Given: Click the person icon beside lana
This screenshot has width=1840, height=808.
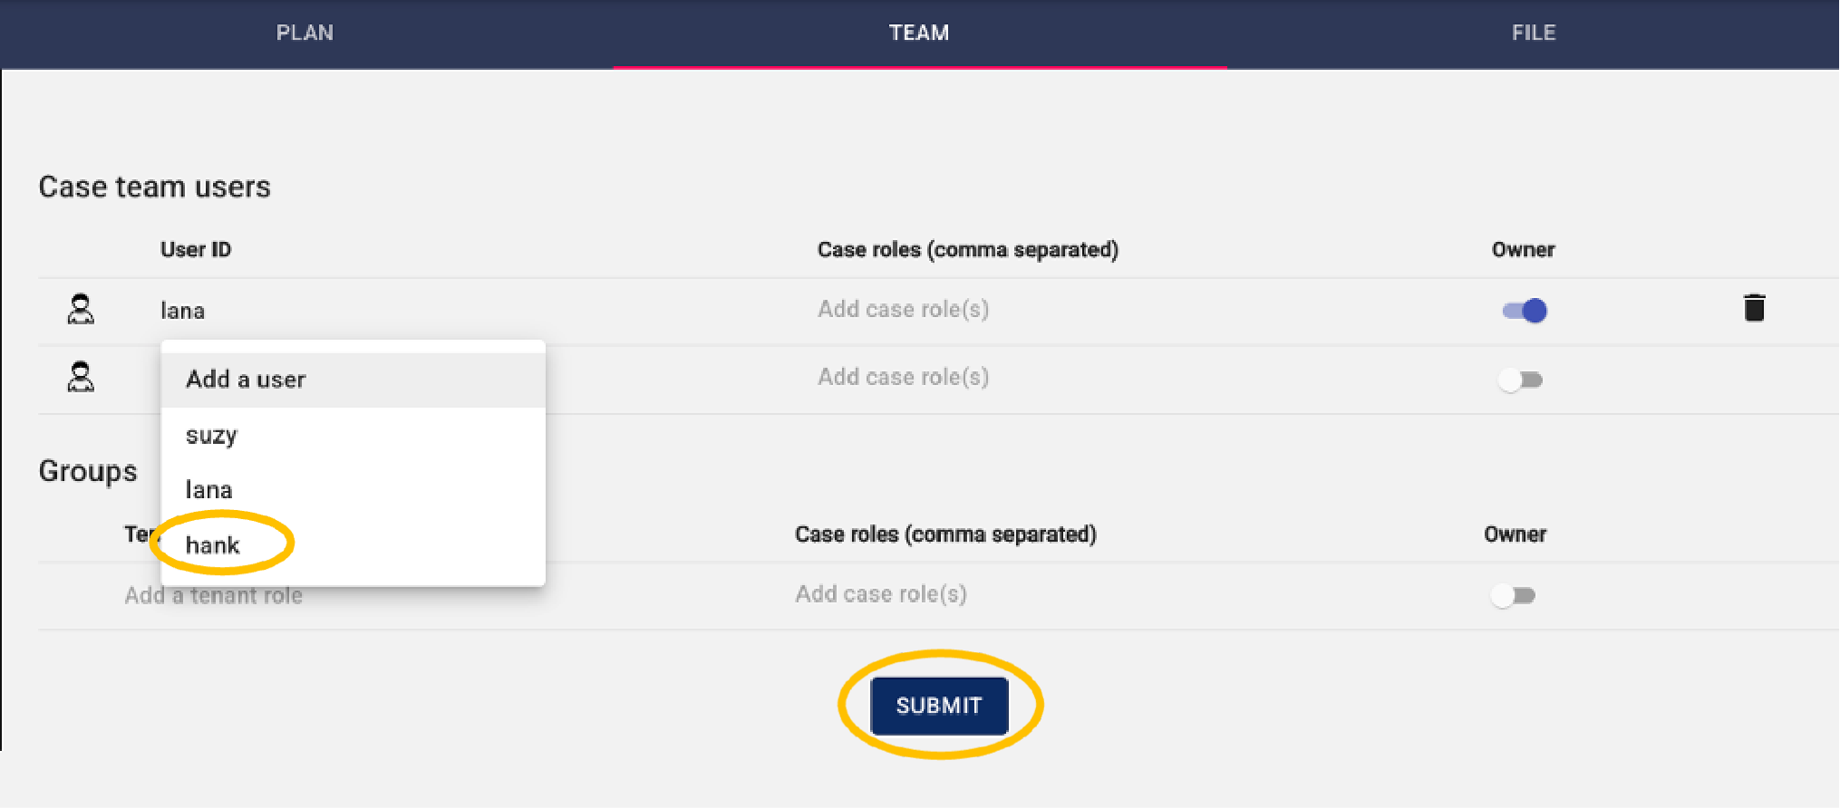Looking at the screenshot, I should click(x=82, y=311).
